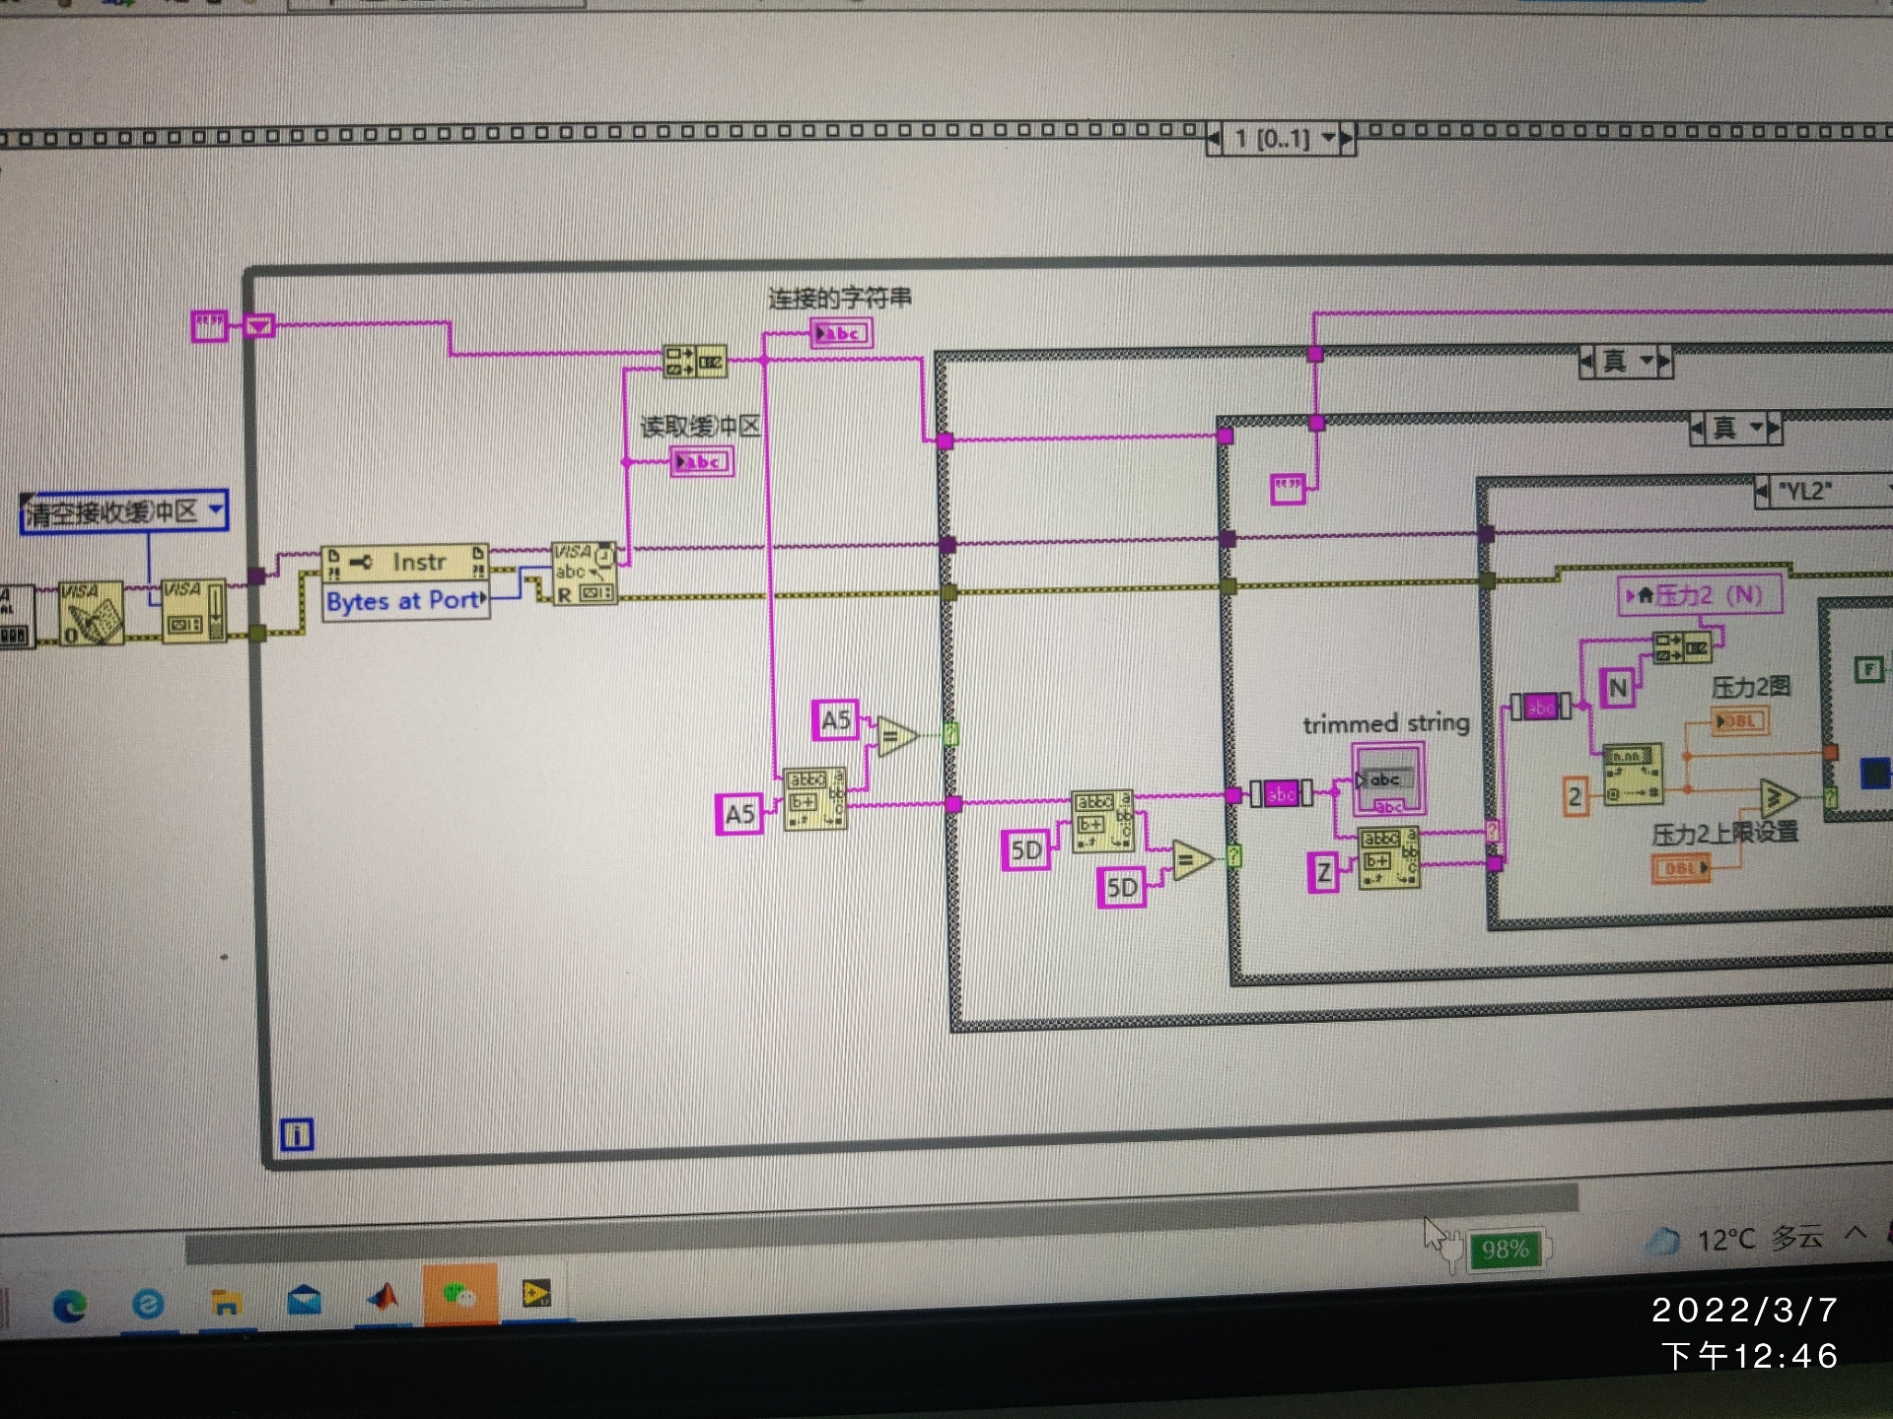Click the Bytes at Port property
This screenshot has width=1893, height=1419.
coord(405,601)
